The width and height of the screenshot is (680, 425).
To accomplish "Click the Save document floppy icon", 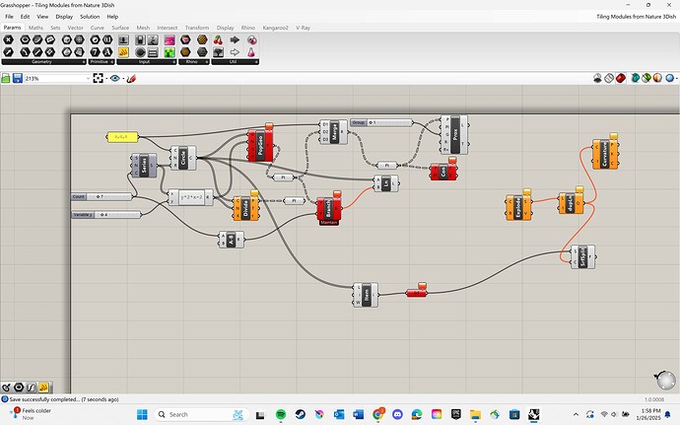I will coord(18,78).
